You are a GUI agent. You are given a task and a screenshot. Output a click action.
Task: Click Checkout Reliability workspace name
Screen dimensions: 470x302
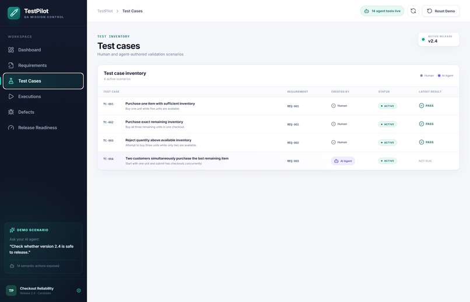(37, 289)
